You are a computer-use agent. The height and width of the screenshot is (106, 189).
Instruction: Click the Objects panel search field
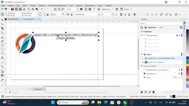pos(161,24)
